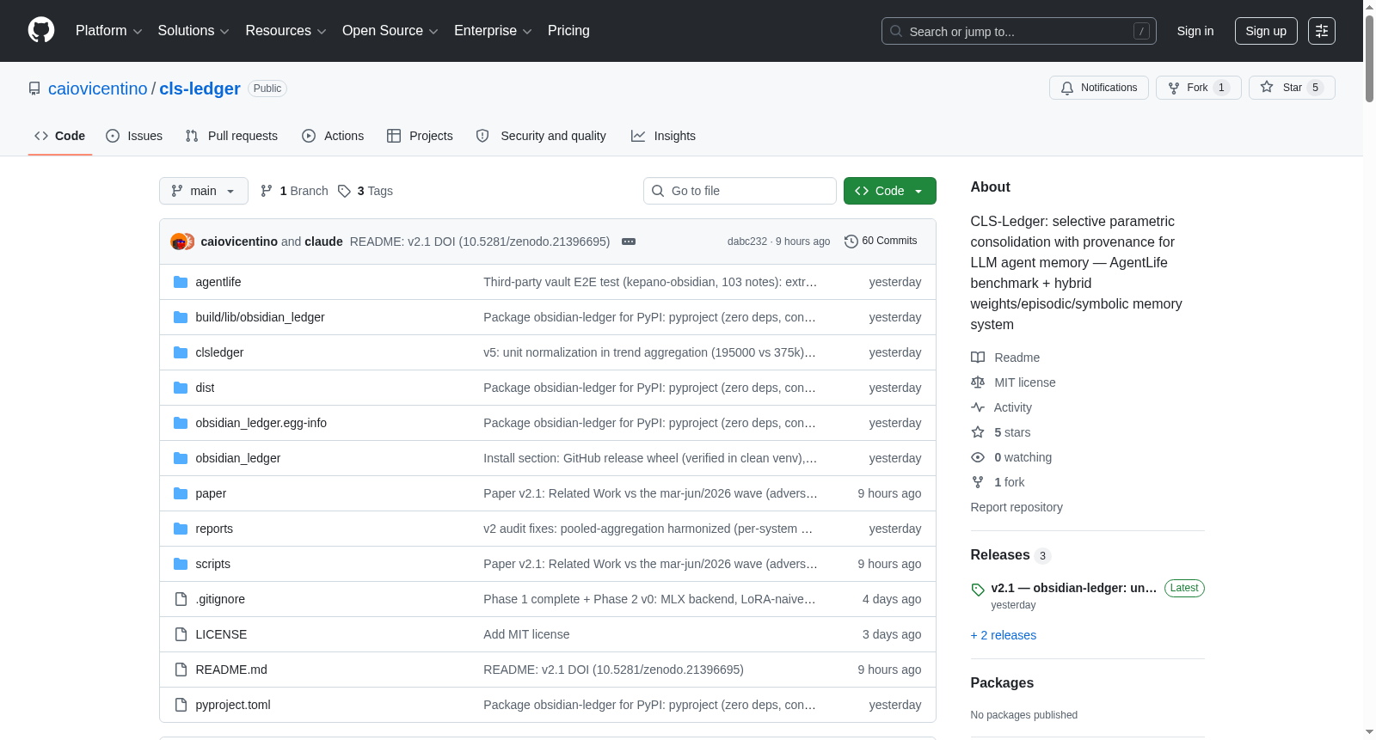
Task: Click the folder icon for agentlife
Action: [x=181, y=282]
